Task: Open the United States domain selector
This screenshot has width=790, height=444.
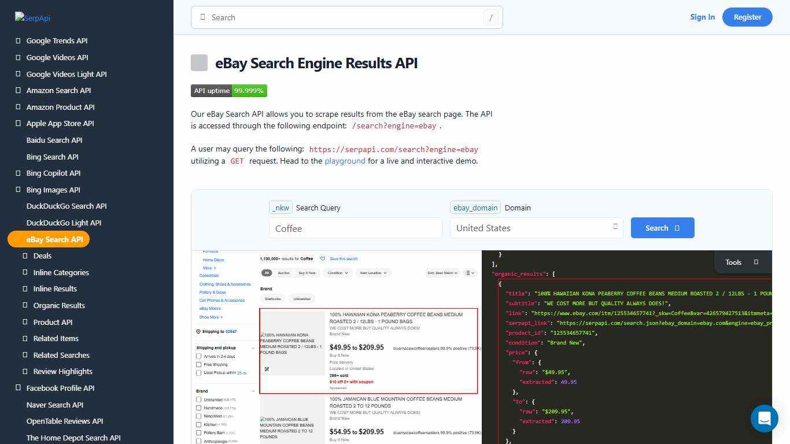Action: tap(536, 228)
